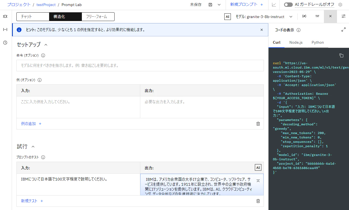Delete the example row trash icon
This screenshot has width=349, height=210.
(258, 124)
